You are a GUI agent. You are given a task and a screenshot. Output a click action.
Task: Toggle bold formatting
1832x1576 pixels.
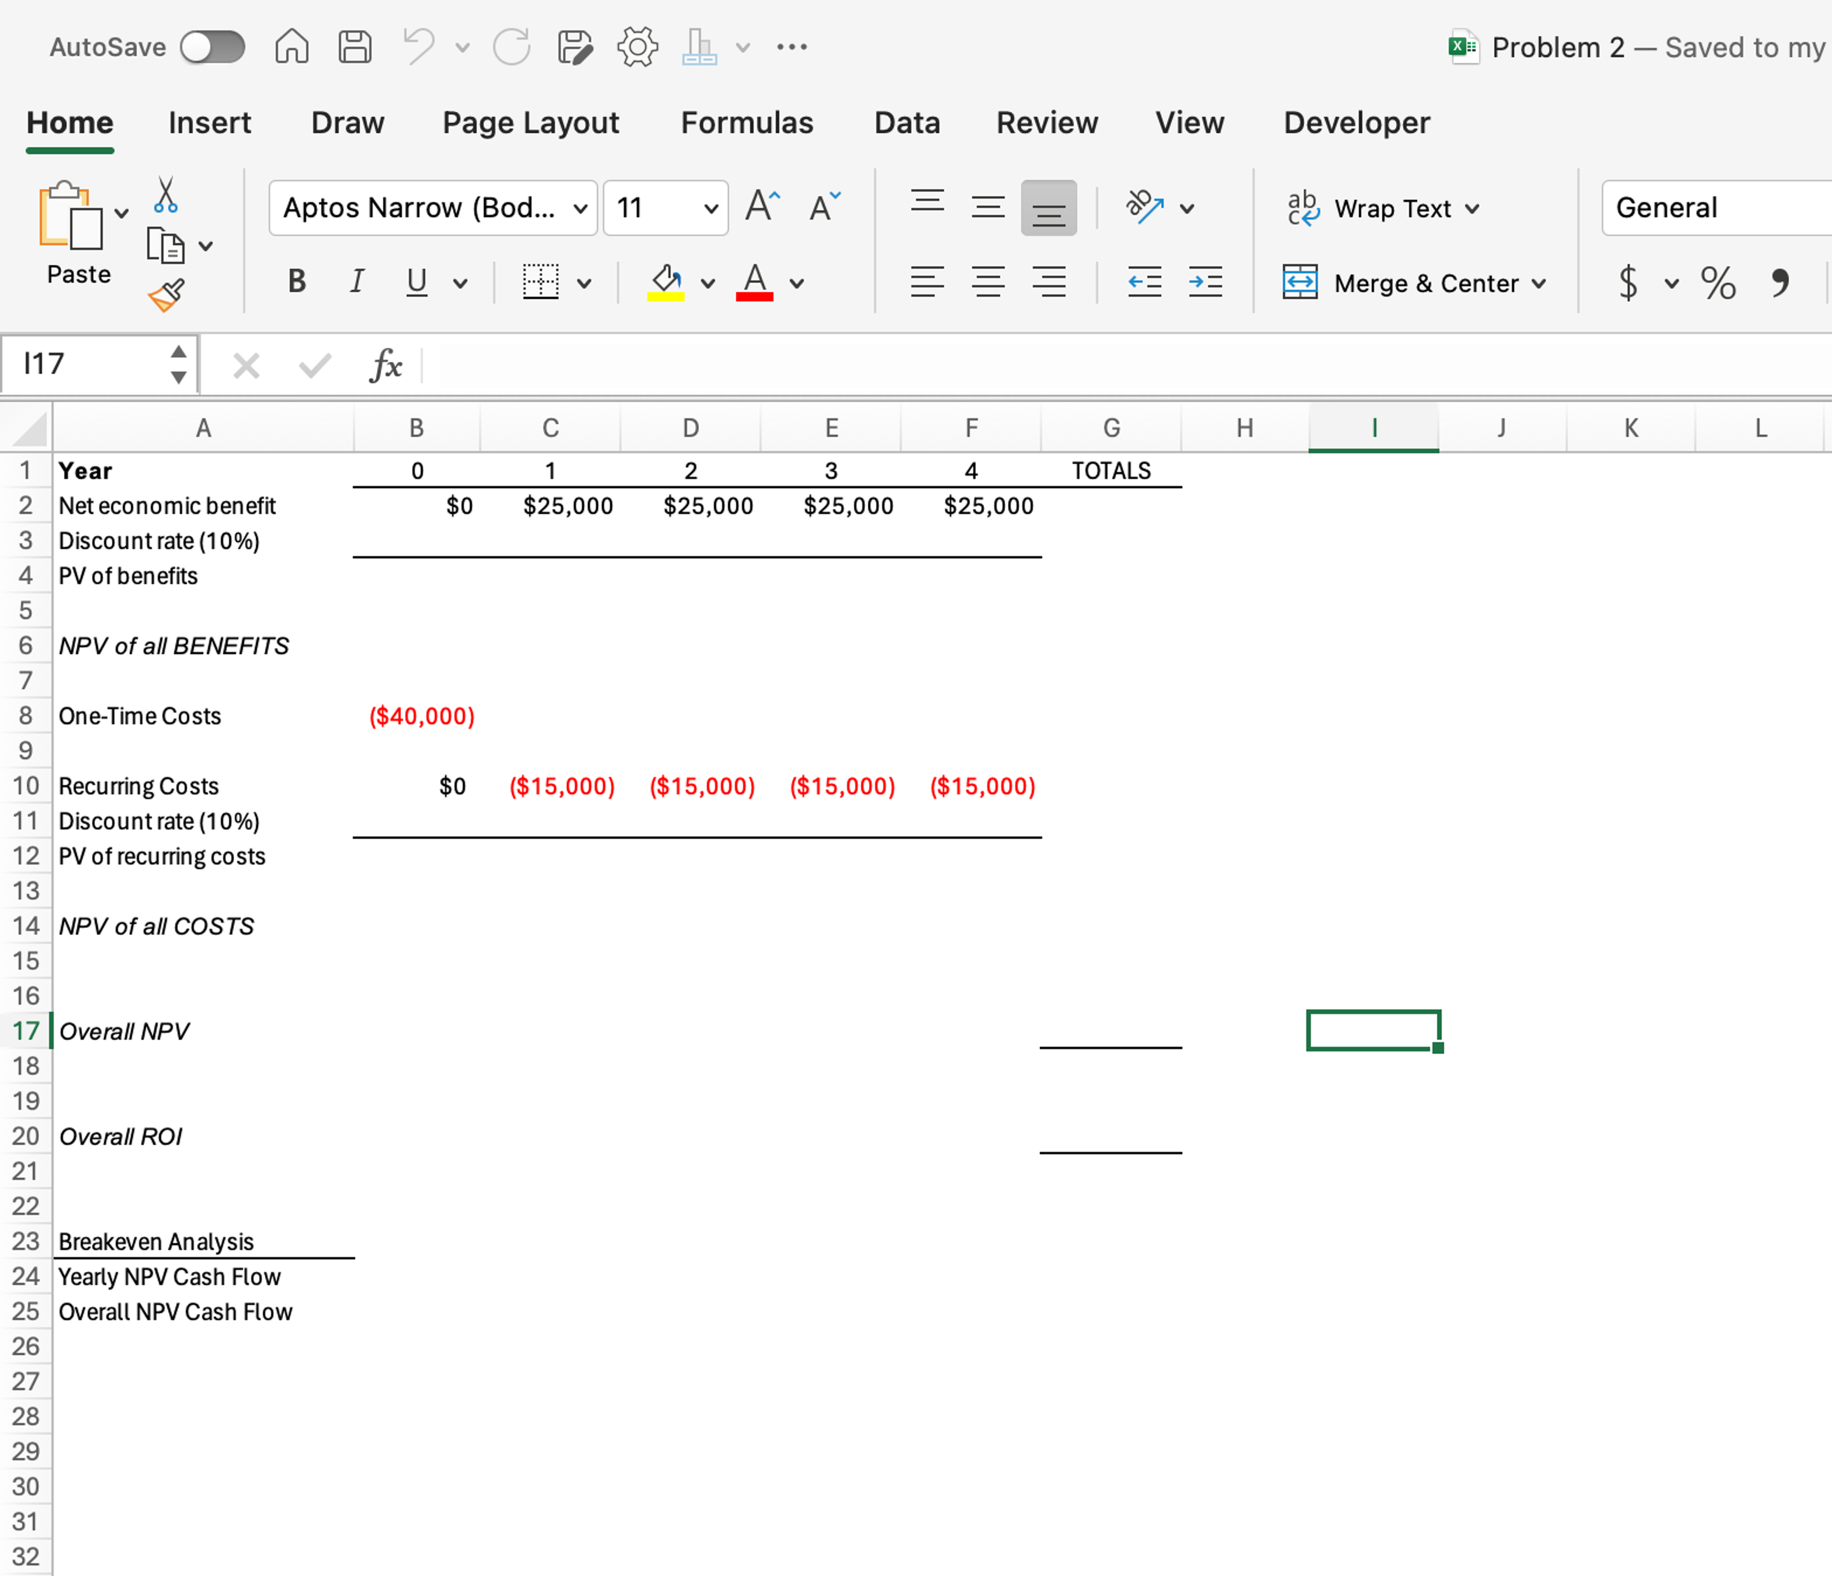coord(296,281)
